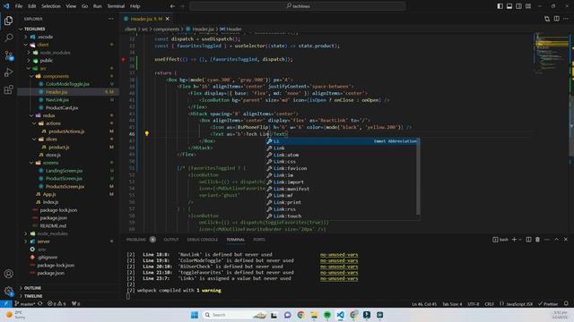
Task: Open Explorer views ellipsis menu
Action: [x=110, y=19]
